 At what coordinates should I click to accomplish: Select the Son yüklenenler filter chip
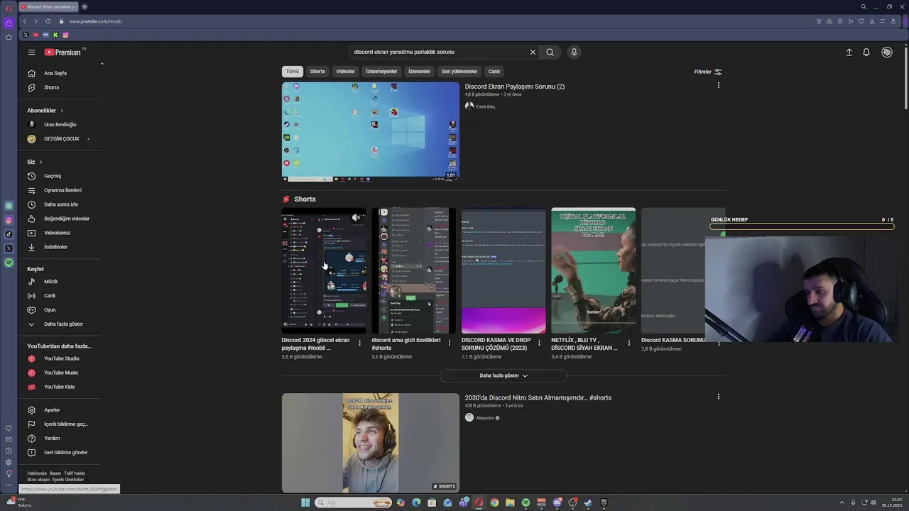pos(459,72)
